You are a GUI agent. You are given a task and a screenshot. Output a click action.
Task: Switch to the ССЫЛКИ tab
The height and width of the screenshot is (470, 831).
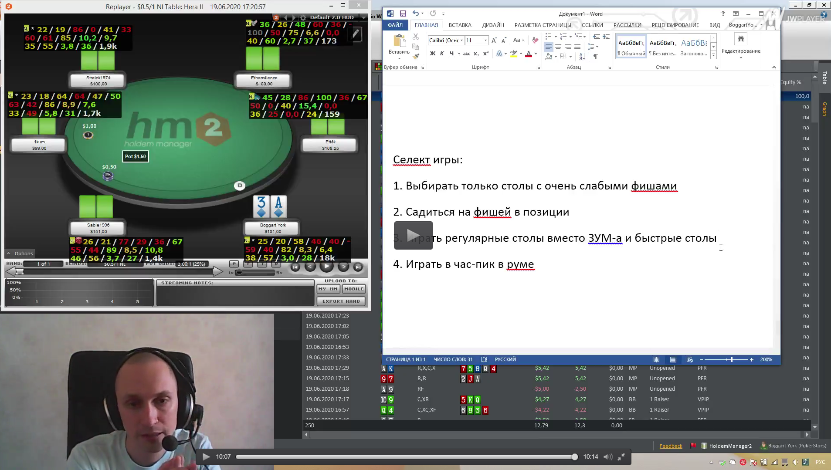coord(592,25)
